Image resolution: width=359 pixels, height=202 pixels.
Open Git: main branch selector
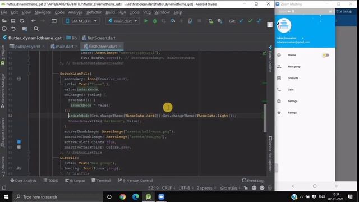click(231, 188)
